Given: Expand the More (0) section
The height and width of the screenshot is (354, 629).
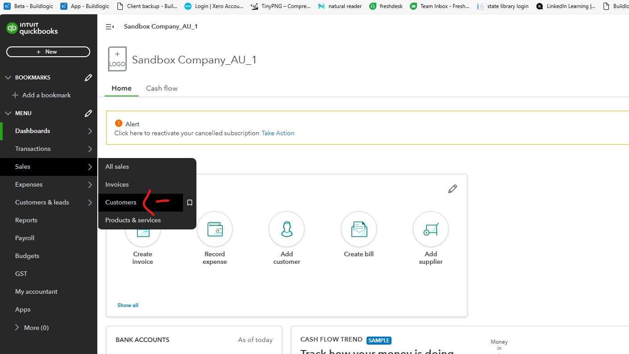Looking at the screenshot, I should (x=32, y=328).
